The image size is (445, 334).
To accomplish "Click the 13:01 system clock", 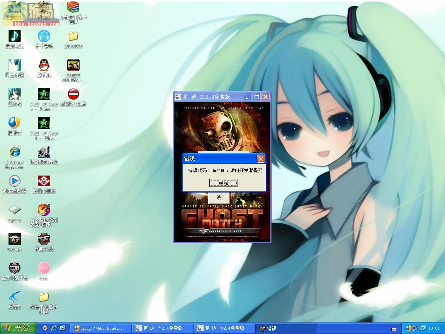I will pos(433,328).
